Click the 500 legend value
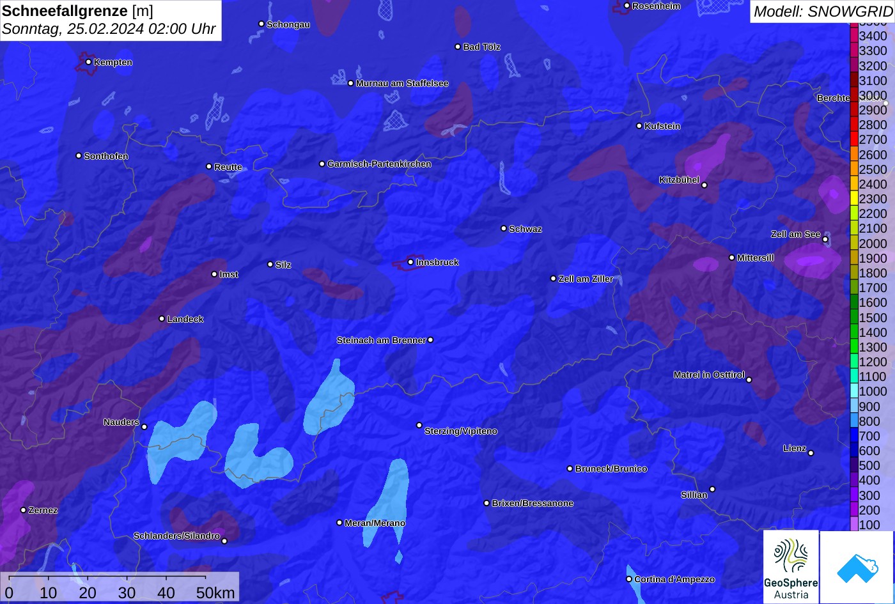The image size is (895, 604). click(x=869, y=465)
